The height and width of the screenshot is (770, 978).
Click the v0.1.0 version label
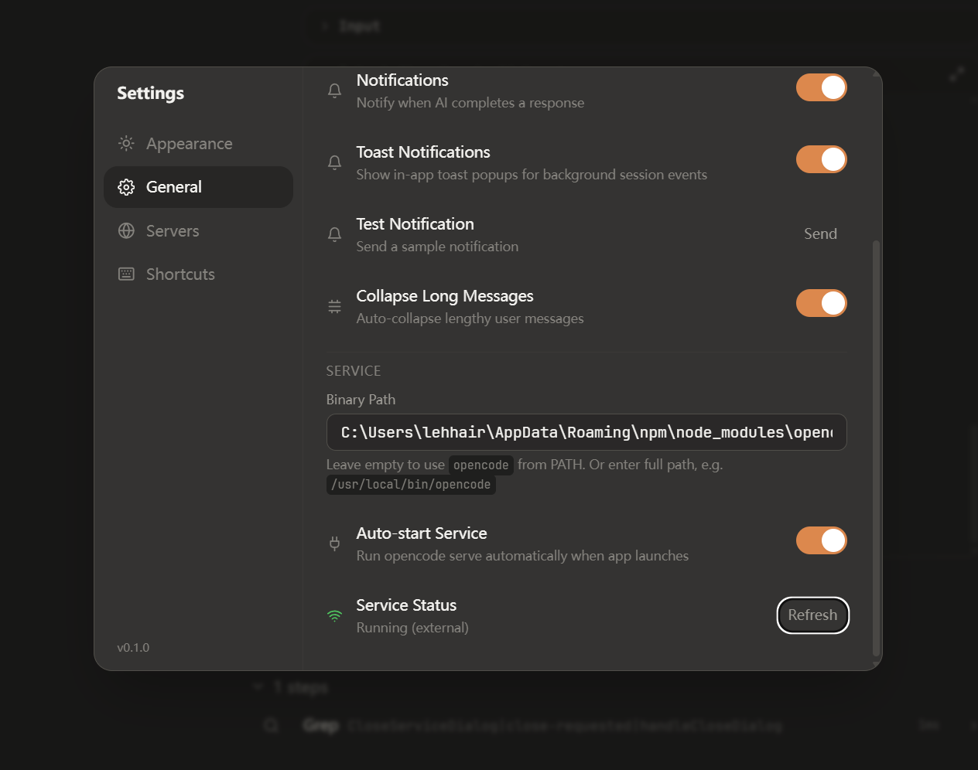133,648
